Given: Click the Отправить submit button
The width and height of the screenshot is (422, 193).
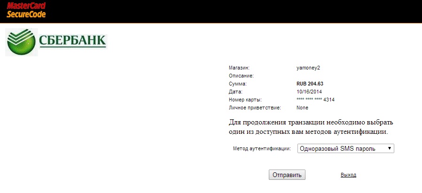Looking at the screenshot, I should coord(287,175).
